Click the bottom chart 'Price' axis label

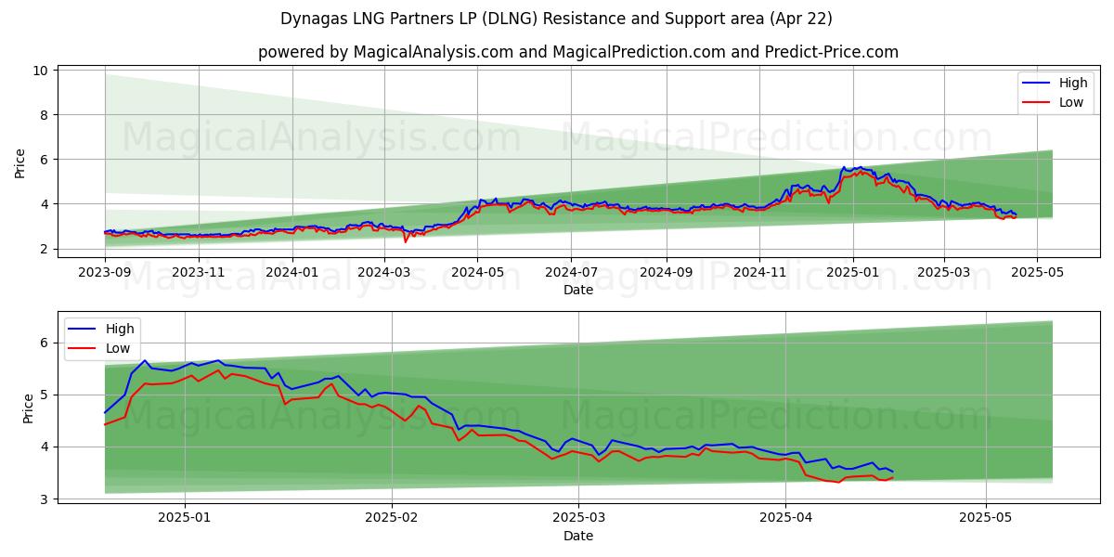tap(28, 408)
